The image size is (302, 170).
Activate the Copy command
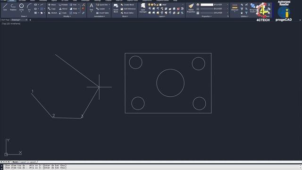coord(52,9)
